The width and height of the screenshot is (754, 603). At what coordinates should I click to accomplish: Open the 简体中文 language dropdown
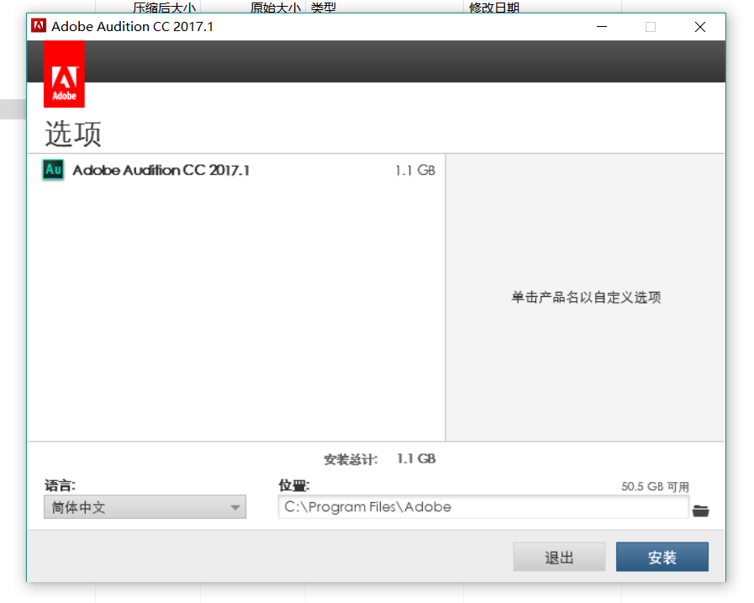(145, 507)
